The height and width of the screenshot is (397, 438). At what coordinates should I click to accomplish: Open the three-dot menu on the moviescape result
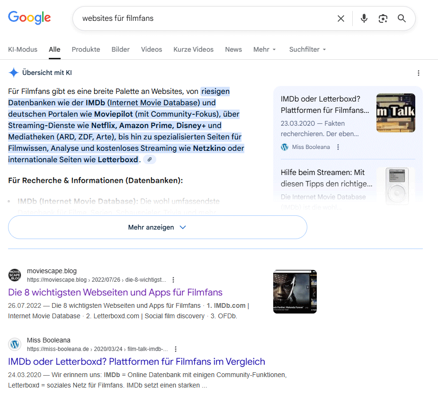click(x=173, y=280)
